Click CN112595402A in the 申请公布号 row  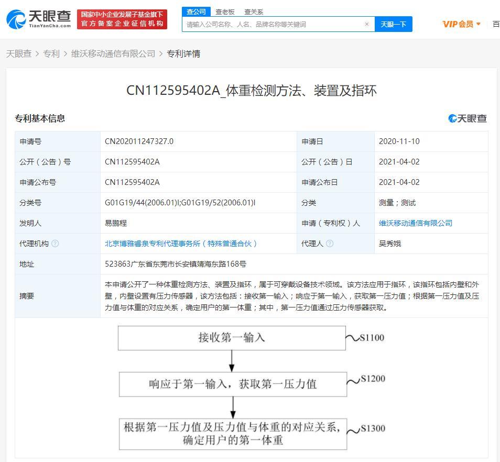click(132, 182)
